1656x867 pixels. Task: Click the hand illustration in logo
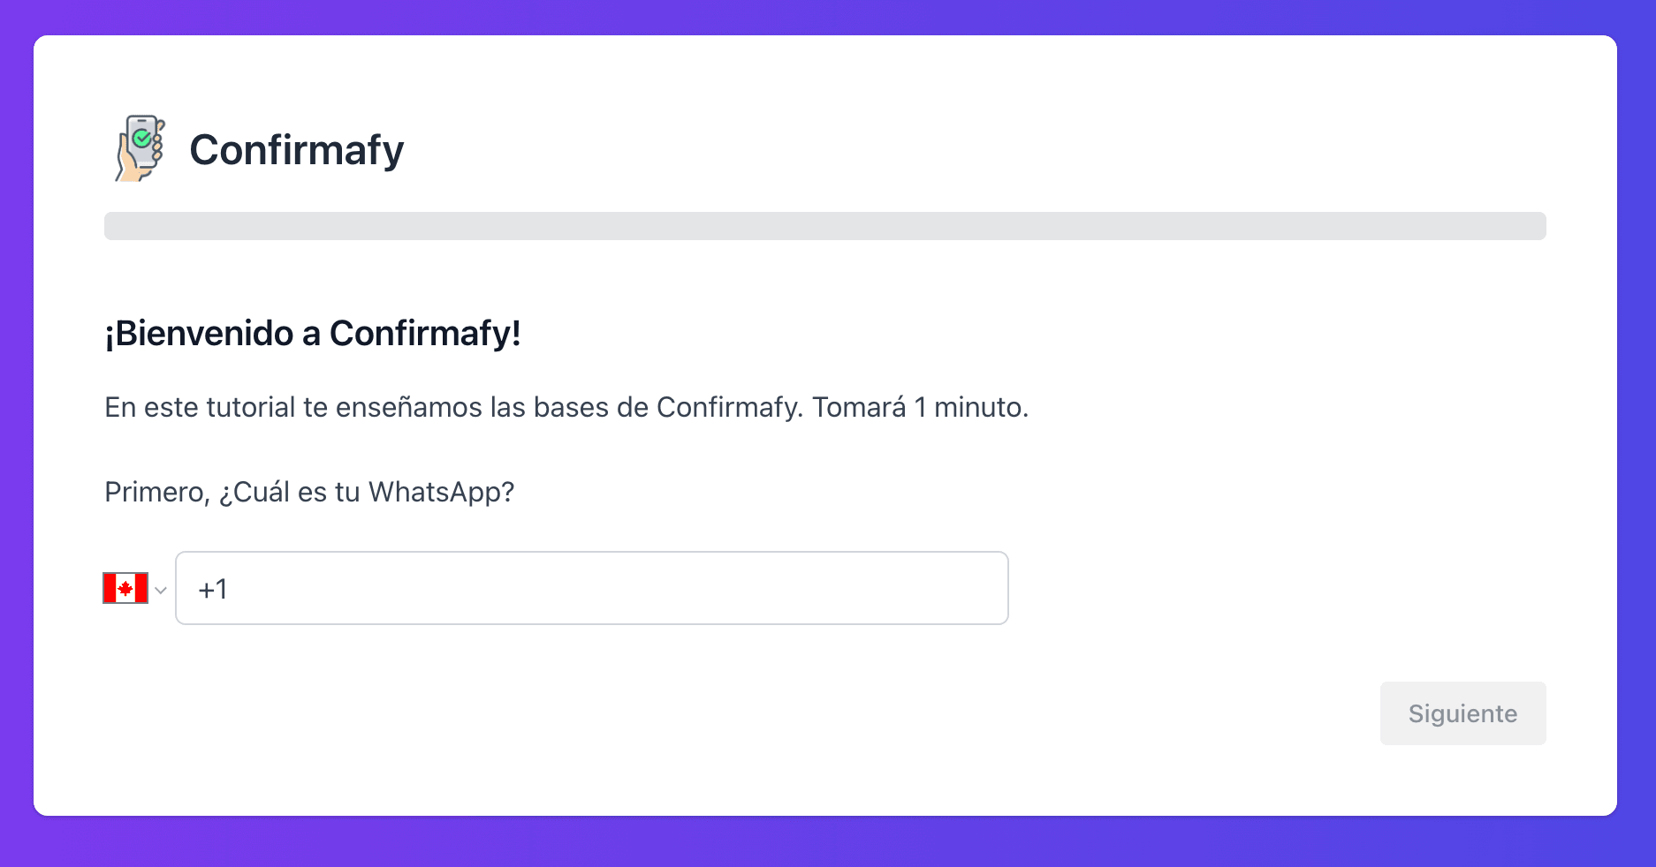(131, 166)
